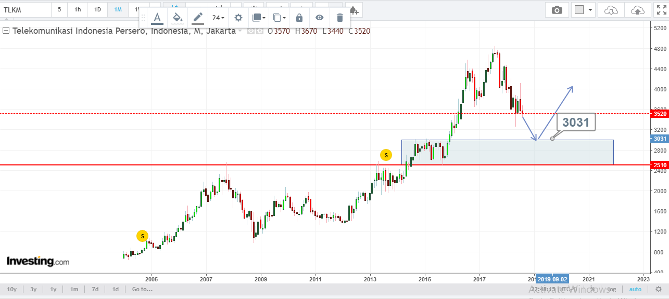Delete the selected drawing with trash icon

click(x=339, y=18)
